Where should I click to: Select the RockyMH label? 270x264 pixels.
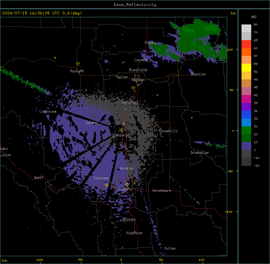click(x=77, y=71)
